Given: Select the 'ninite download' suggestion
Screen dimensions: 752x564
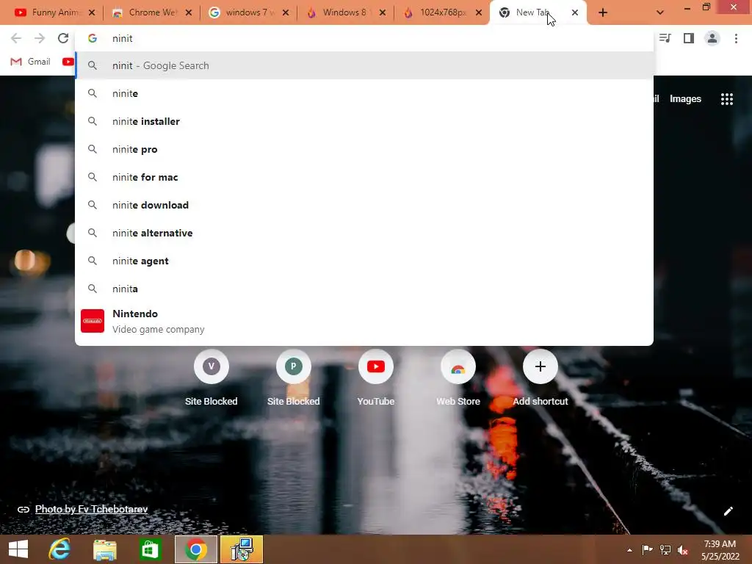Looking at the screenshot, I should (x=364, y=205).
